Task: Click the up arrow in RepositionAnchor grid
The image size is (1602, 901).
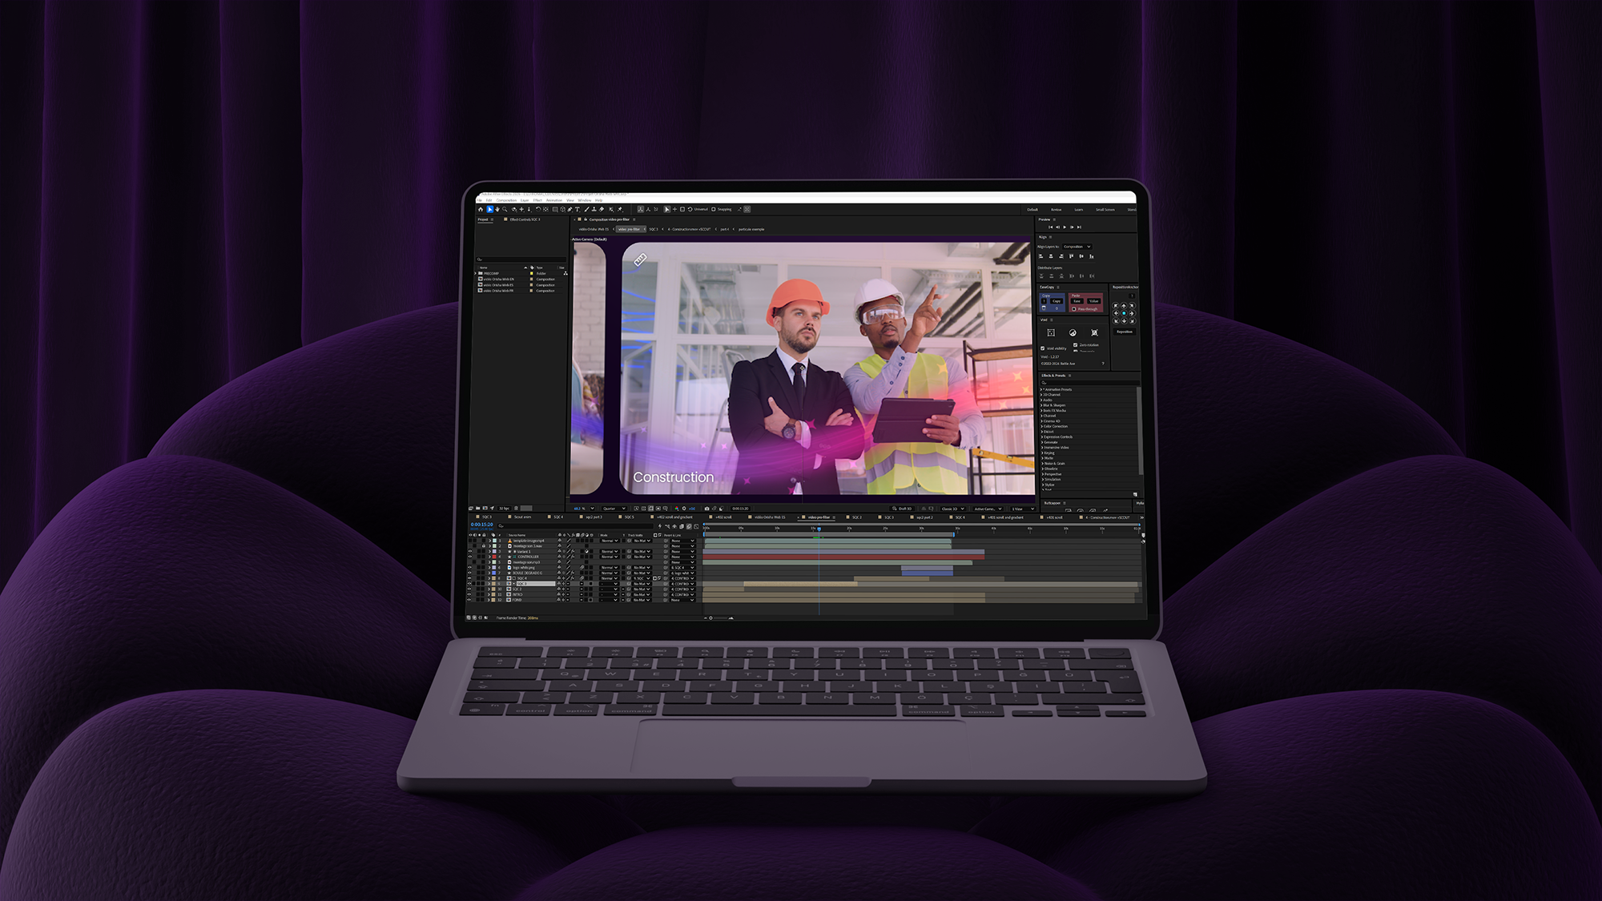Action: 1124,306
